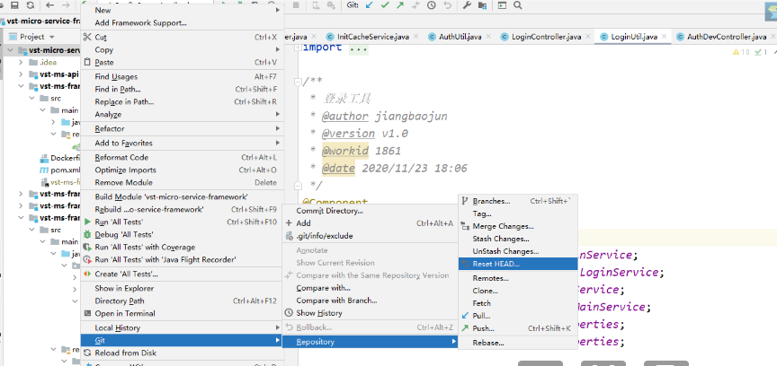Select Reset HEAD... from Repository submenu
This screenshot has height=366, width=777.
pos(496,264)
